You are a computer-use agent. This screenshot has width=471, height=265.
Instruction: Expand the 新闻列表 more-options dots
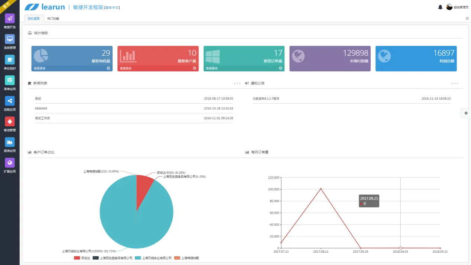[x=237, y=83]
